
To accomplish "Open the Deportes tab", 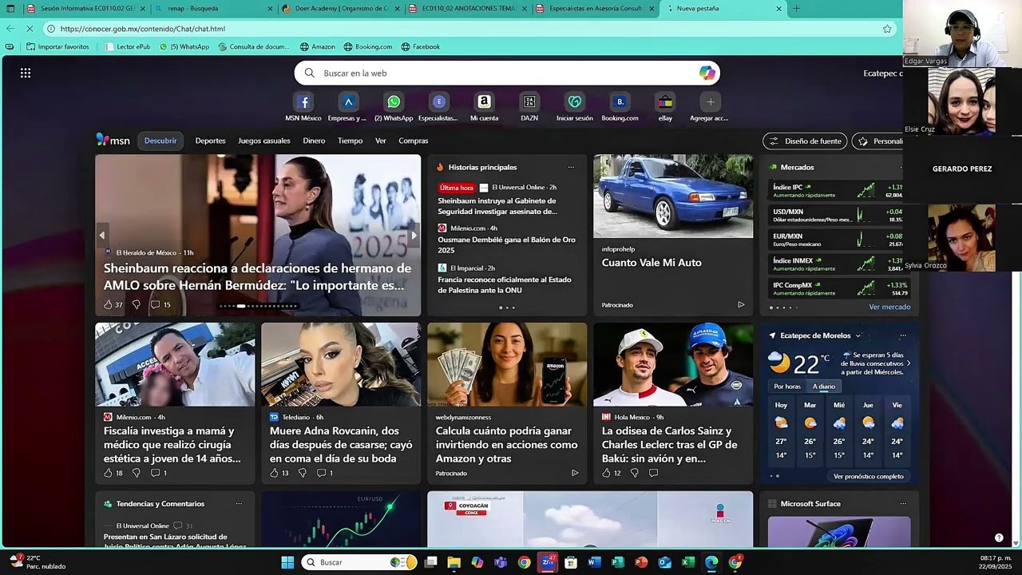I will tap(211, 141).
